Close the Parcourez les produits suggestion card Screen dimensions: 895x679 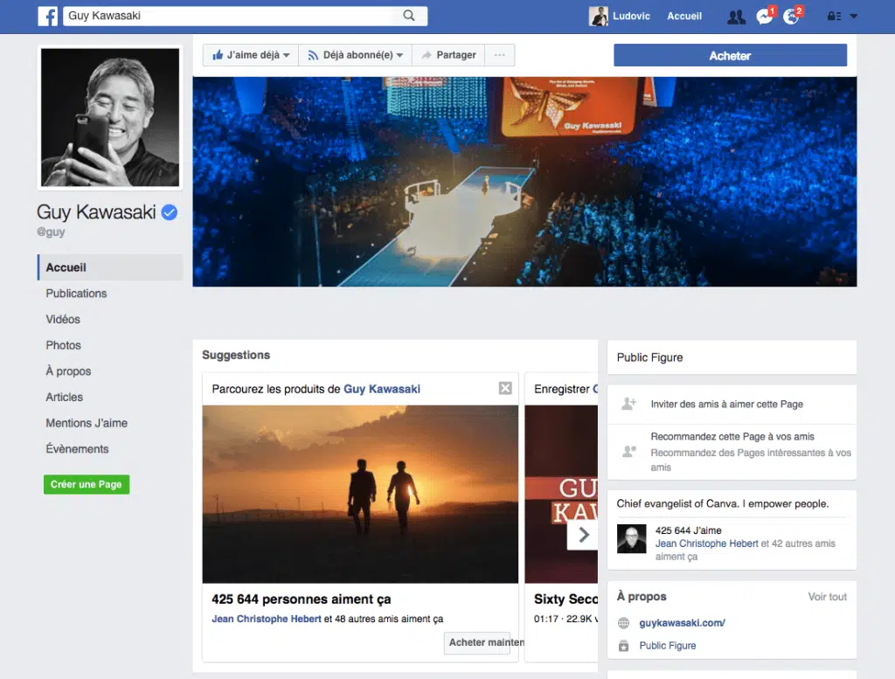pyautogui.click(x=505, y=389)
